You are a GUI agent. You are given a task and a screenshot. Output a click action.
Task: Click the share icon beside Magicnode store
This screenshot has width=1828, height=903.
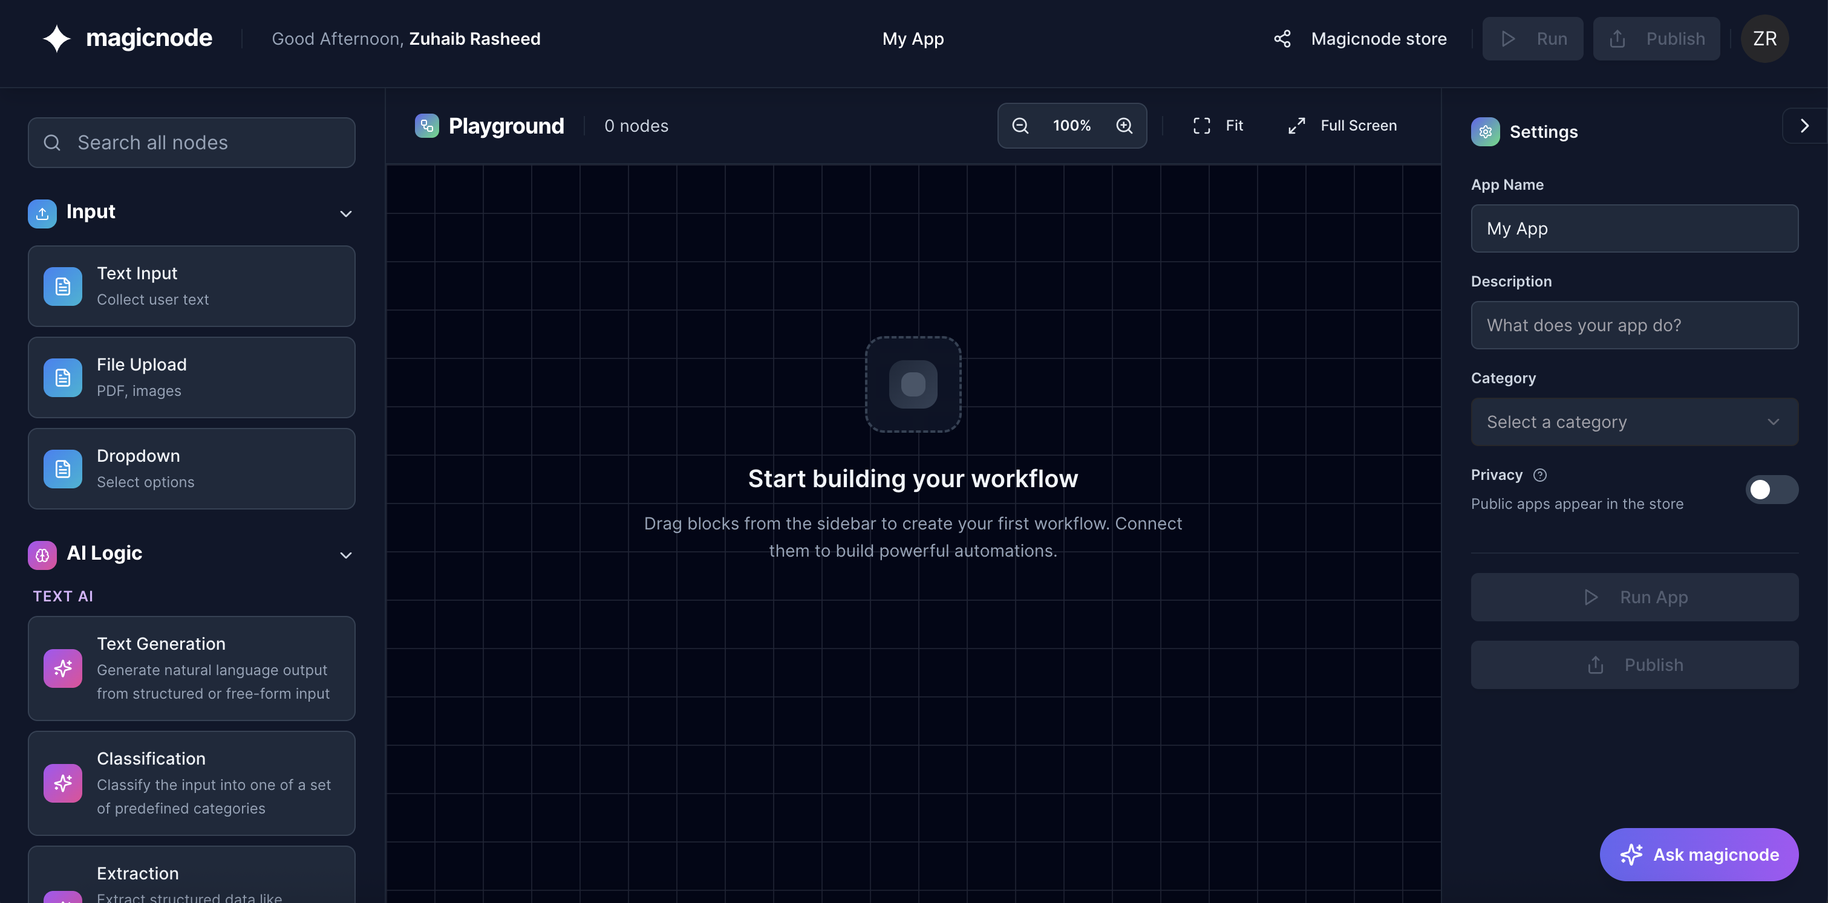coord(1282,39)
